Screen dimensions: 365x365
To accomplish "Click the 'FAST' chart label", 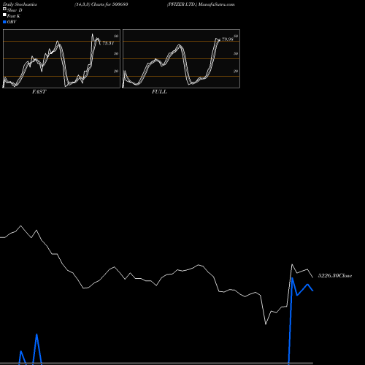I will [39, 92].
